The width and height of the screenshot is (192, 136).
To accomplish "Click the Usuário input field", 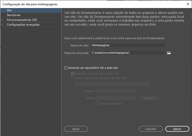I will (116, 91).
